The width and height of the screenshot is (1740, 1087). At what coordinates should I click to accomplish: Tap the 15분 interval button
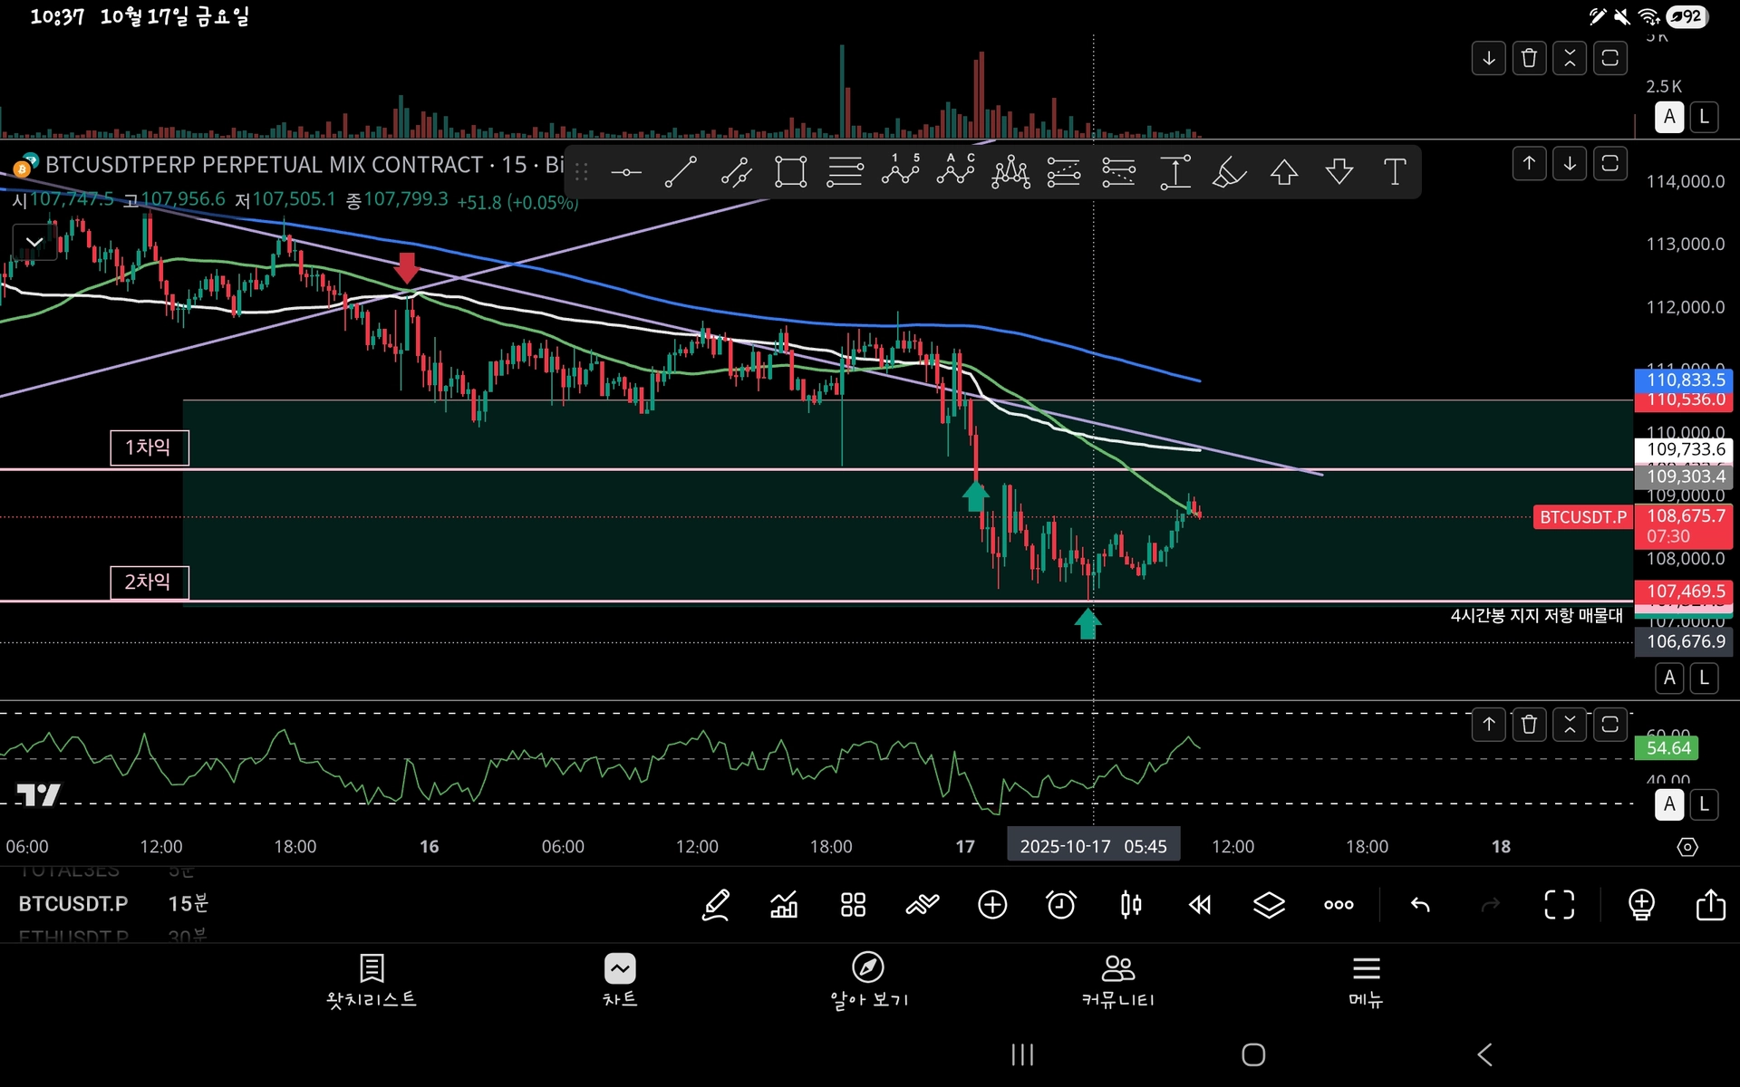point(188,903)
